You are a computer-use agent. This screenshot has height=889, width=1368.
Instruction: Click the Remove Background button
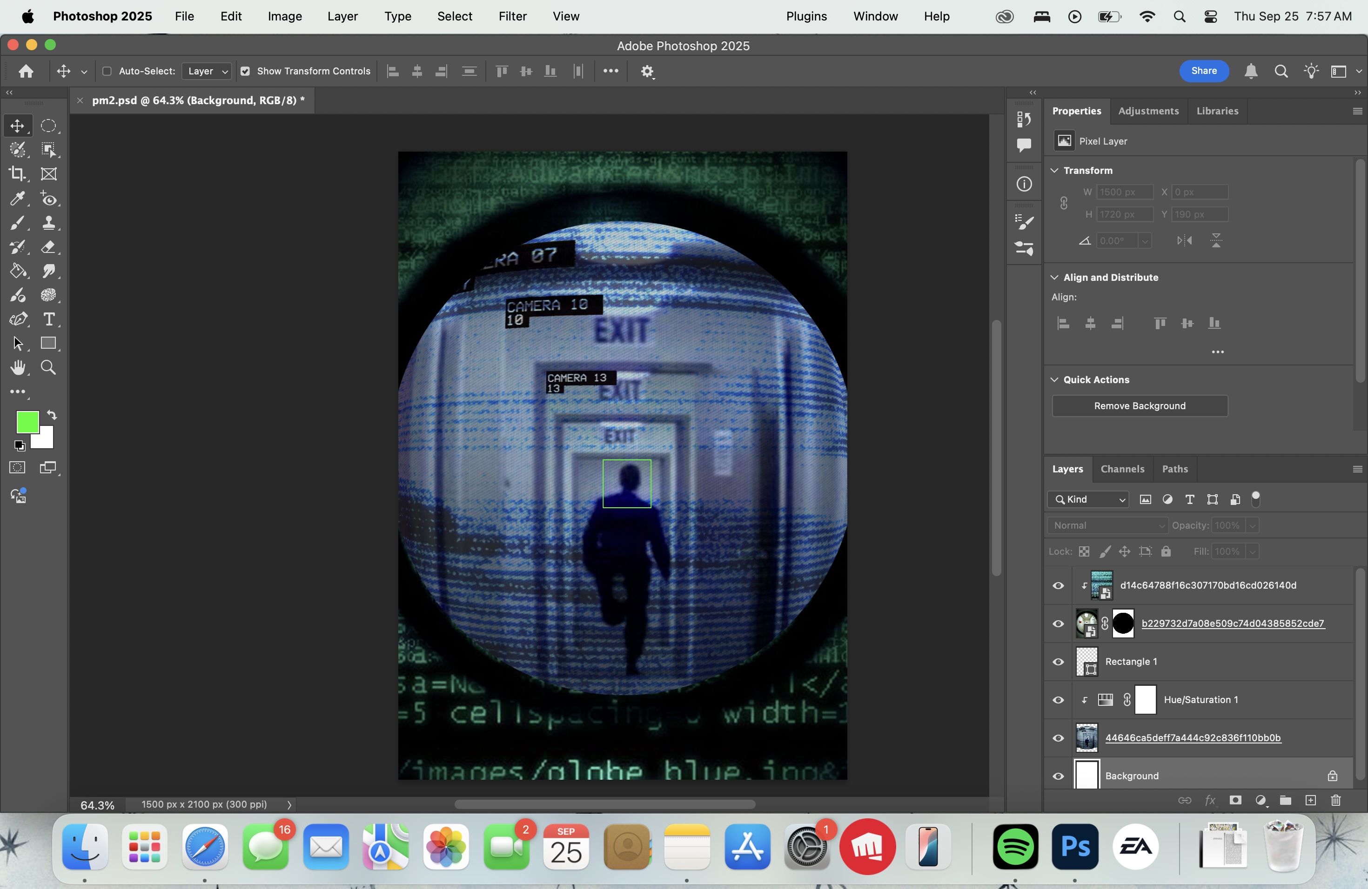coord(1139,406)
